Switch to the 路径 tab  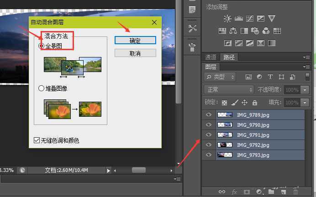(x=228, y=57)
